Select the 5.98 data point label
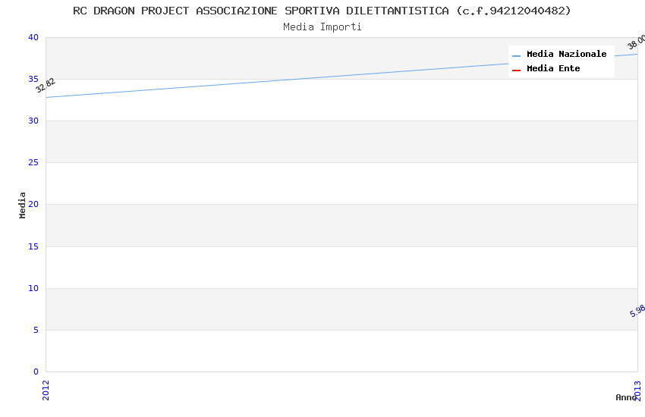Image resolution: width=645 pixels, height=417 pixels. [637, 311]
